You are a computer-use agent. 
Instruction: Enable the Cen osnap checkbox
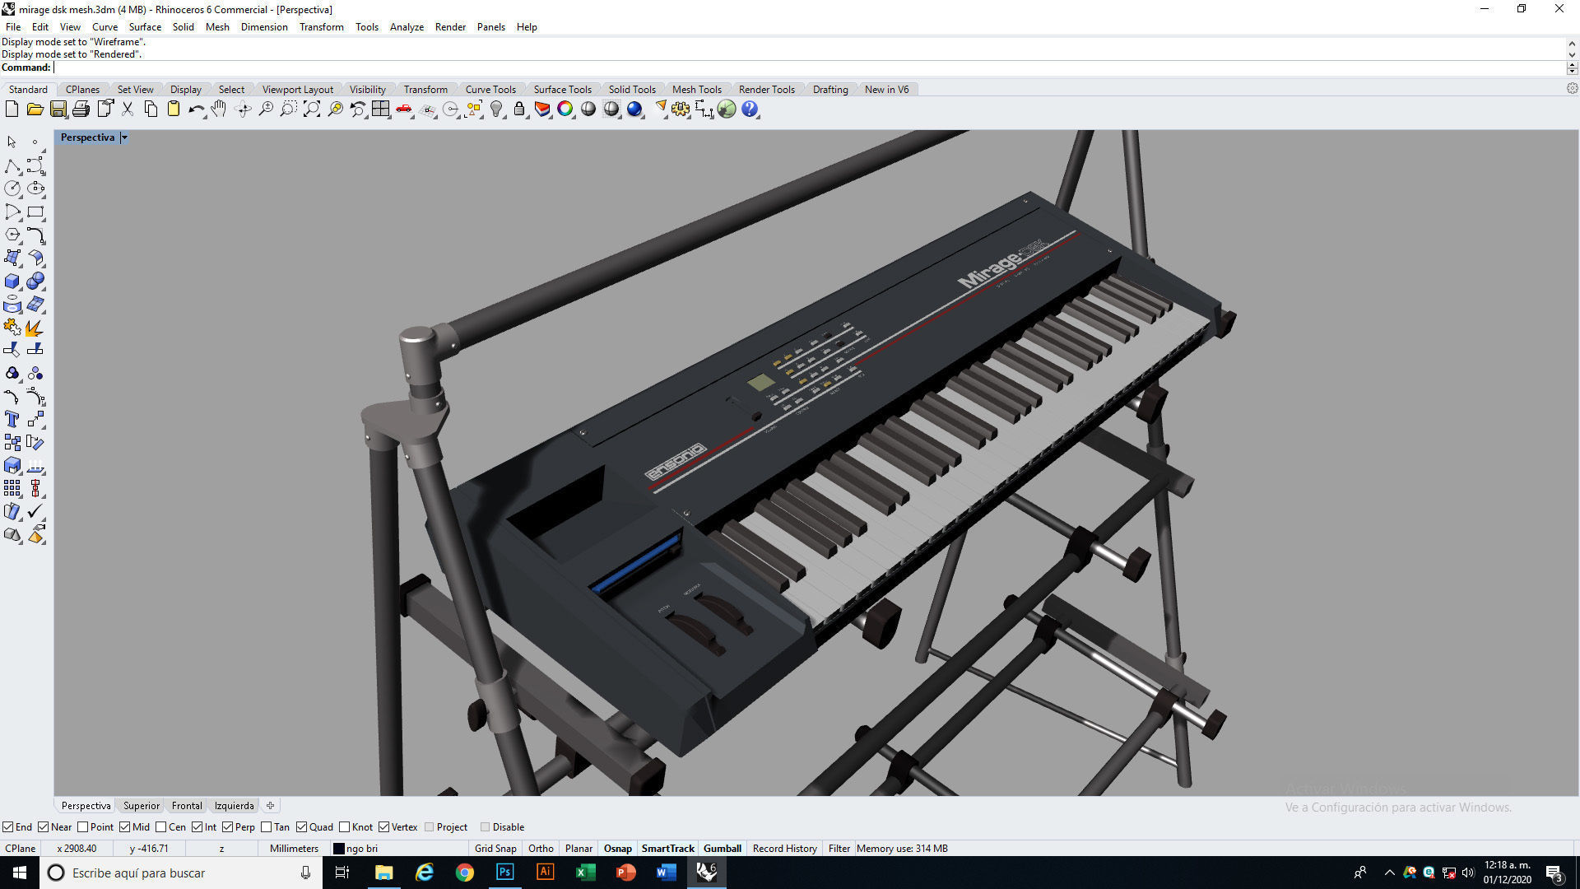[x=161, y=827]
